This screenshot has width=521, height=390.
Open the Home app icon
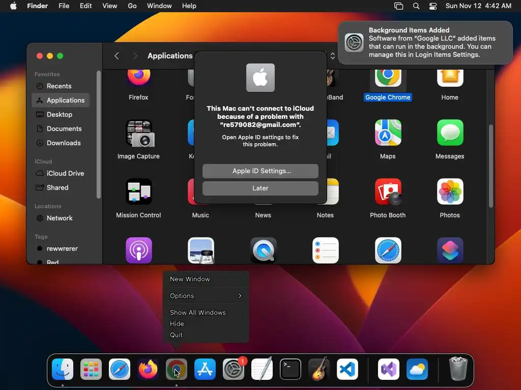click(x=450, y=78)
